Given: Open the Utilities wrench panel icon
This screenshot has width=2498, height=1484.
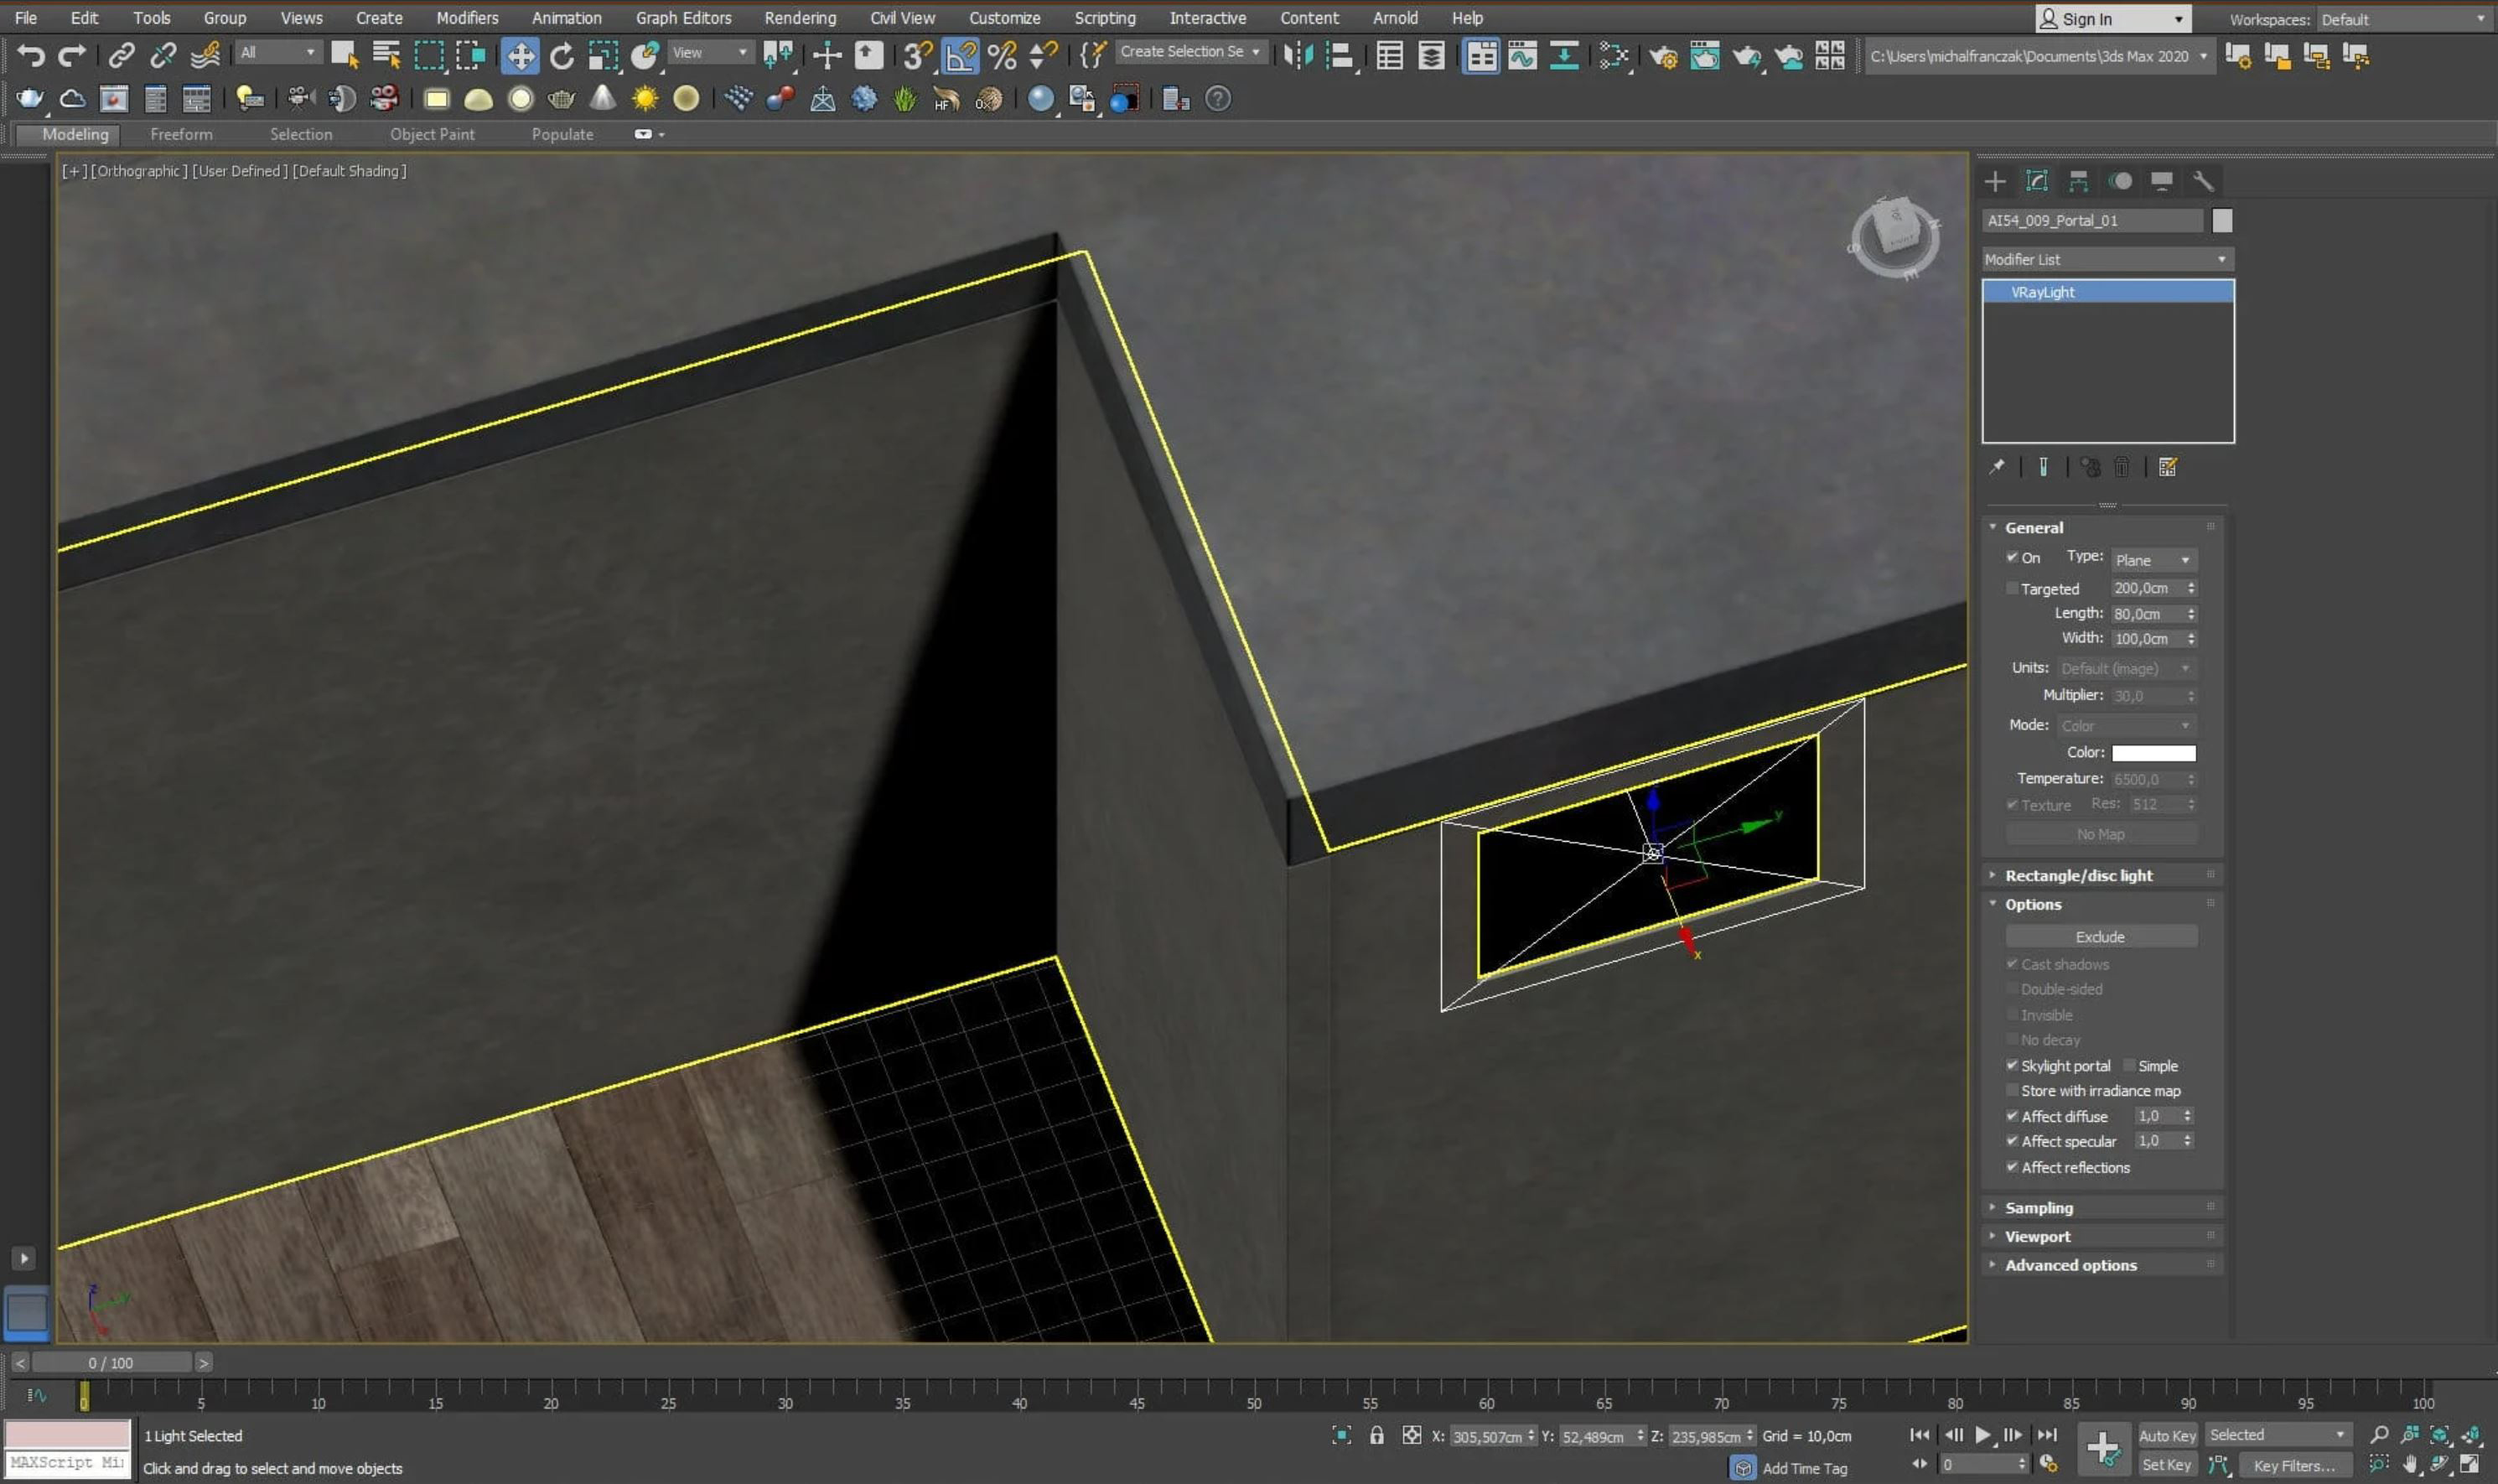Looking at the screenshot, I should pyautogui.click(x=2203, y=181).
